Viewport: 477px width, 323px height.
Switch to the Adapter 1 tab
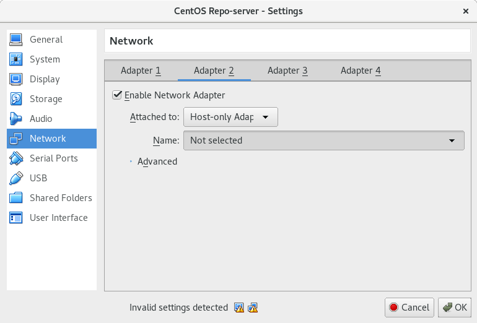pos(141,71)
